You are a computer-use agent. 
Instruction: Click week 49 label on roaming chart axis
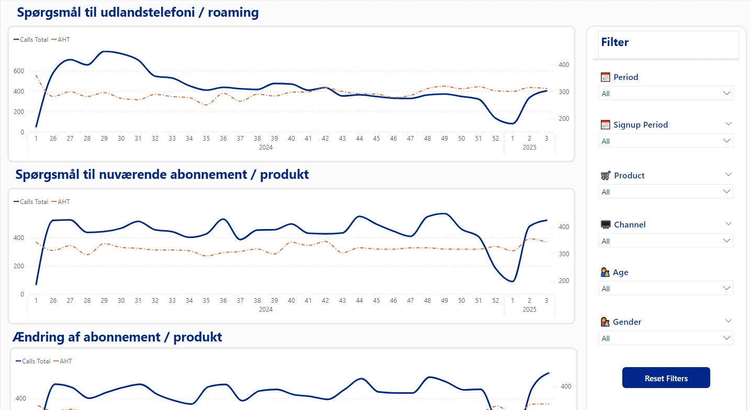[444, 139]
